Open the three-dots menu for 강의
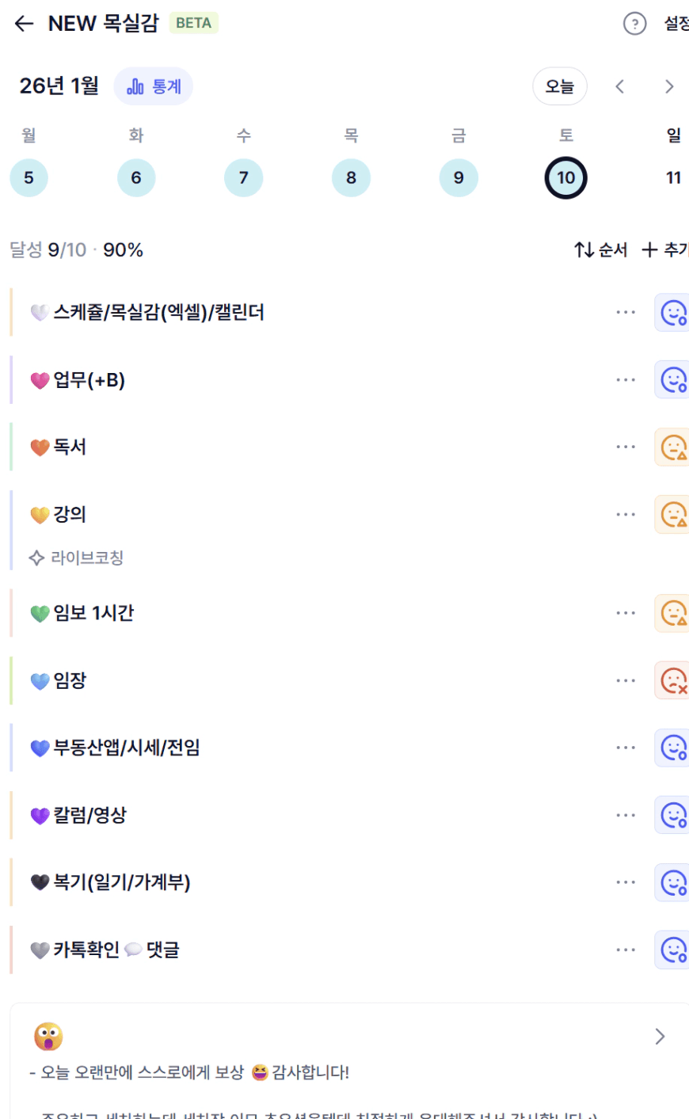The width and height of the screenshot is (689, 1119). pyautogui.click(x=626, y=515)
